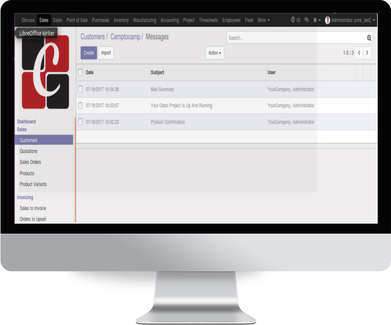The height and width of the screenshot is (325, 391).
Task: Select Orders to Upsell in the sidebar
Action: (x=33, y=219)
